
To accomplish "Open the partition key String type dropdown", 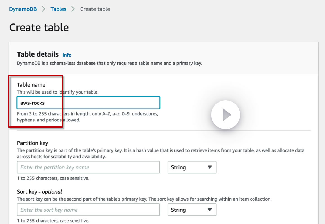I will coord(192,167).
